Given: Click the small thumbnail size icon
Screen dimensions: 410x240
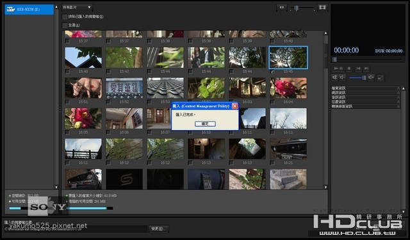Looking at the screenshot, I should 282,8.
